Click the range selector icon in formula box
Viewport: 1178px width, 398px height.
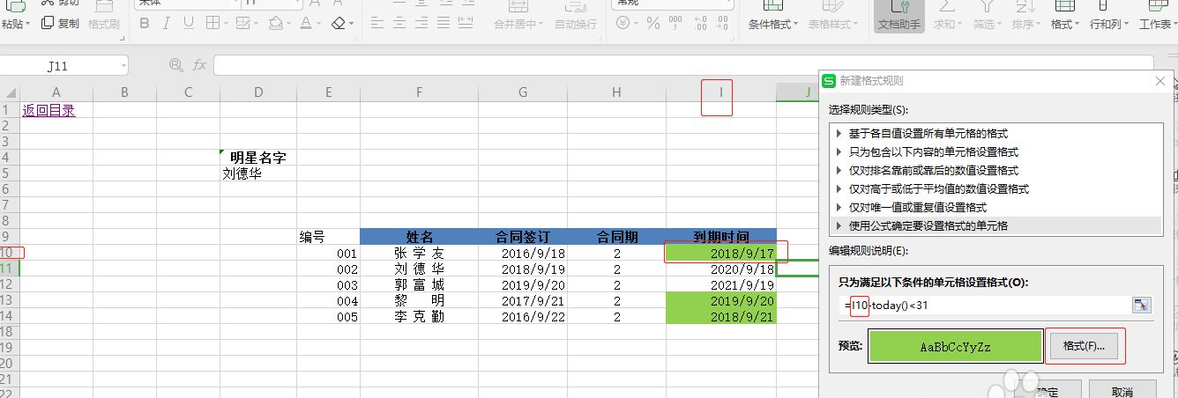tap(1142, 306)
